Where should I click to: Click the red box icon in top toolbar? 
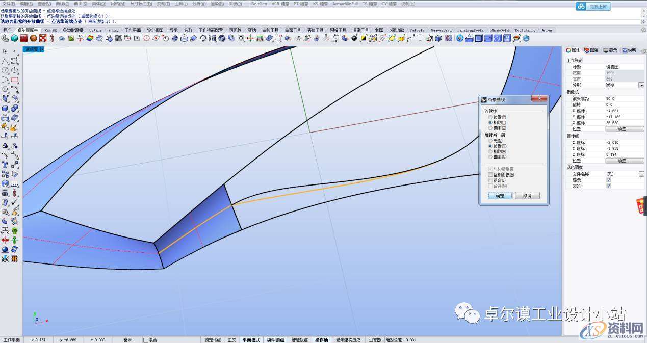click(23, 38)
